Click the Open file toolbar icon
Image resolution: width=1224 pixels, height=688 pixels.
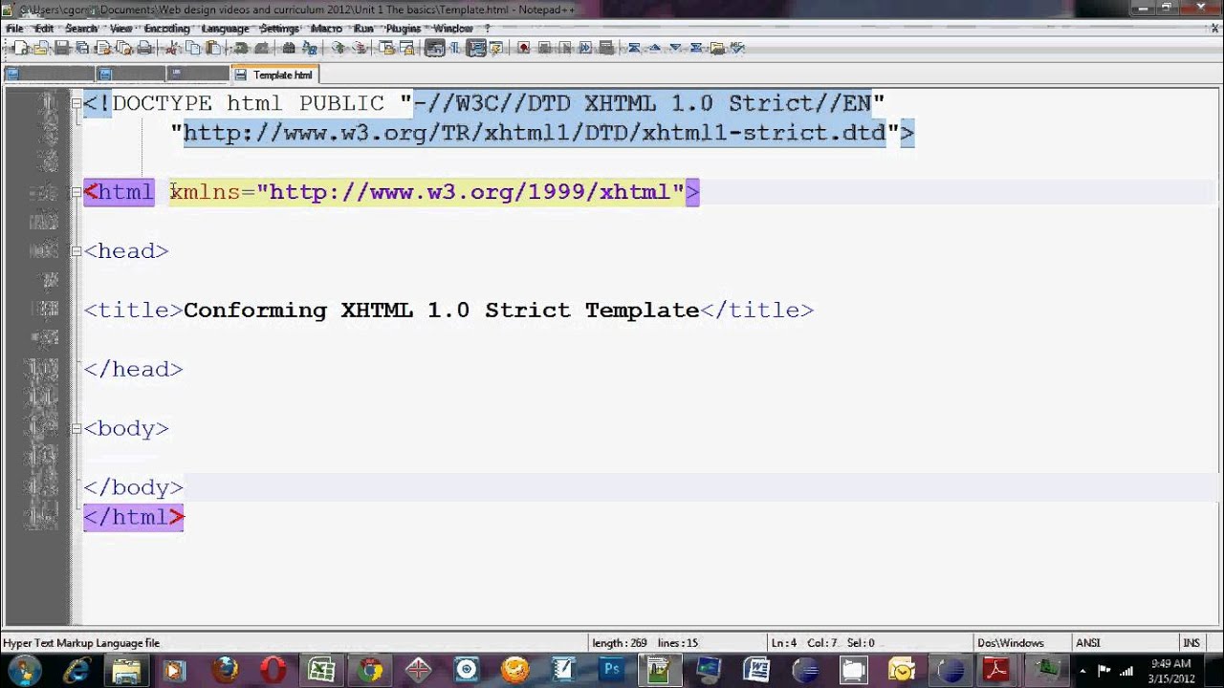click(x=41, y=48)
